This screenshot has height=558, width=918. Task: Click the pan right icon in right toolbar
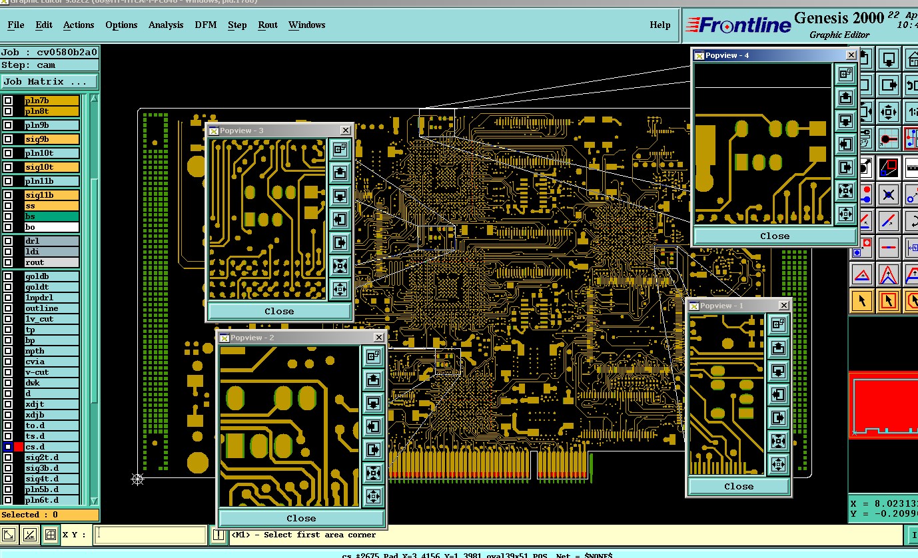click(888, 85)
